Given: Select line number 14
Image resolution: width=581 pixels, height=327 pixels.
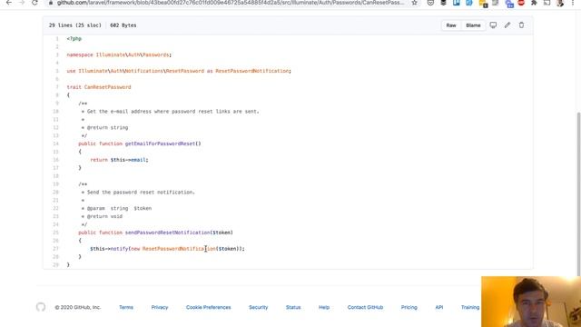Looking at the screenshot, I should 55,144.
